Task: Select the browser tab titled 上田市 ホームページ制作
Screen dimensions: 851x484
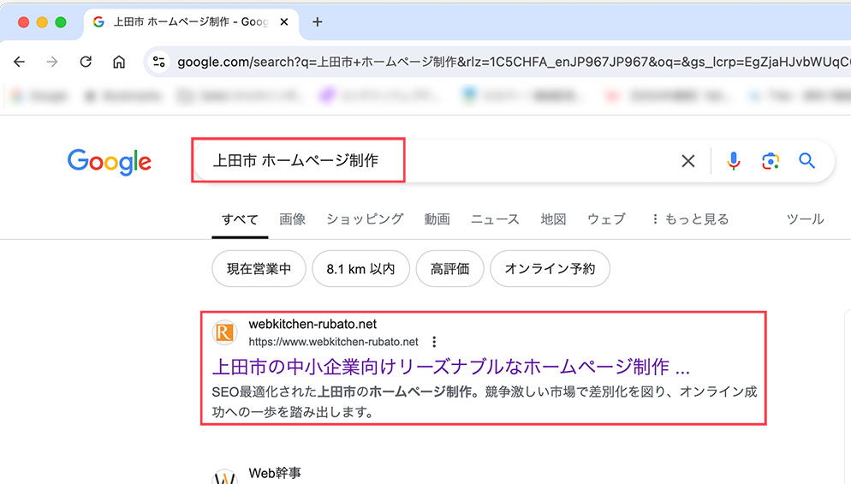Action: coord(191,22)
